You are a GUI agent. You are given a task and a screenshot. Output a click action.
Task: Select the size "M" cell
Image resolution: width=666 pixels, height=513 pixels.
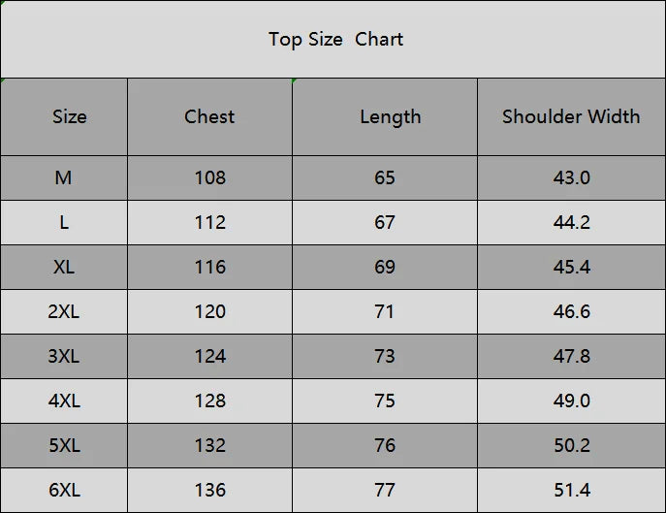tap(64, 177)
